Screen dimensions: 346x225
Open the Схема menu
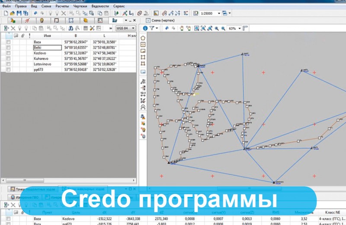coord(46,6)
